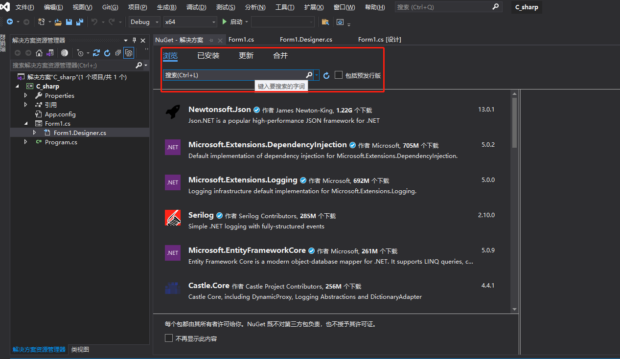Click Sync with Active Document icon

[96, 53]
